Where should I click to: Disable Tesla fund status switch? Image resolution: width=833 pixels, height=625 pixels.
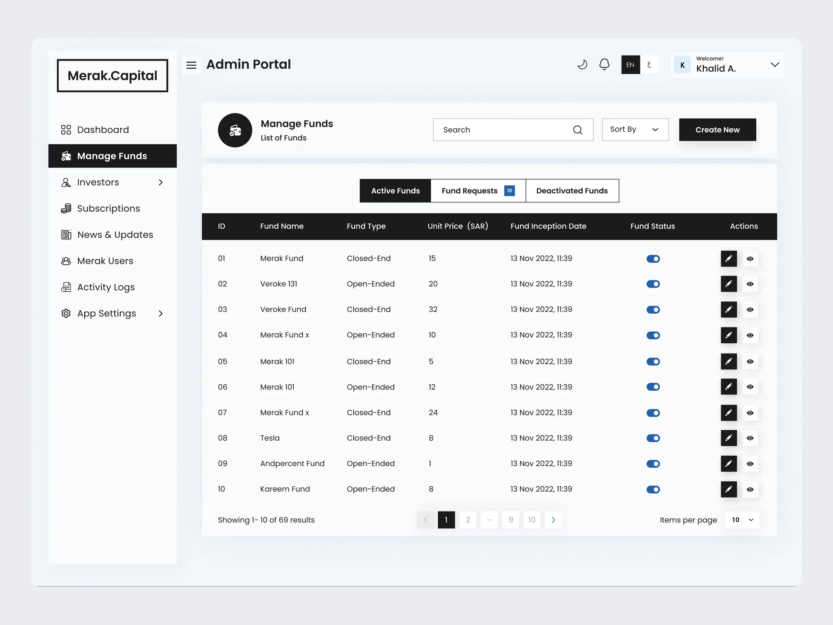[x=653, y=438]
